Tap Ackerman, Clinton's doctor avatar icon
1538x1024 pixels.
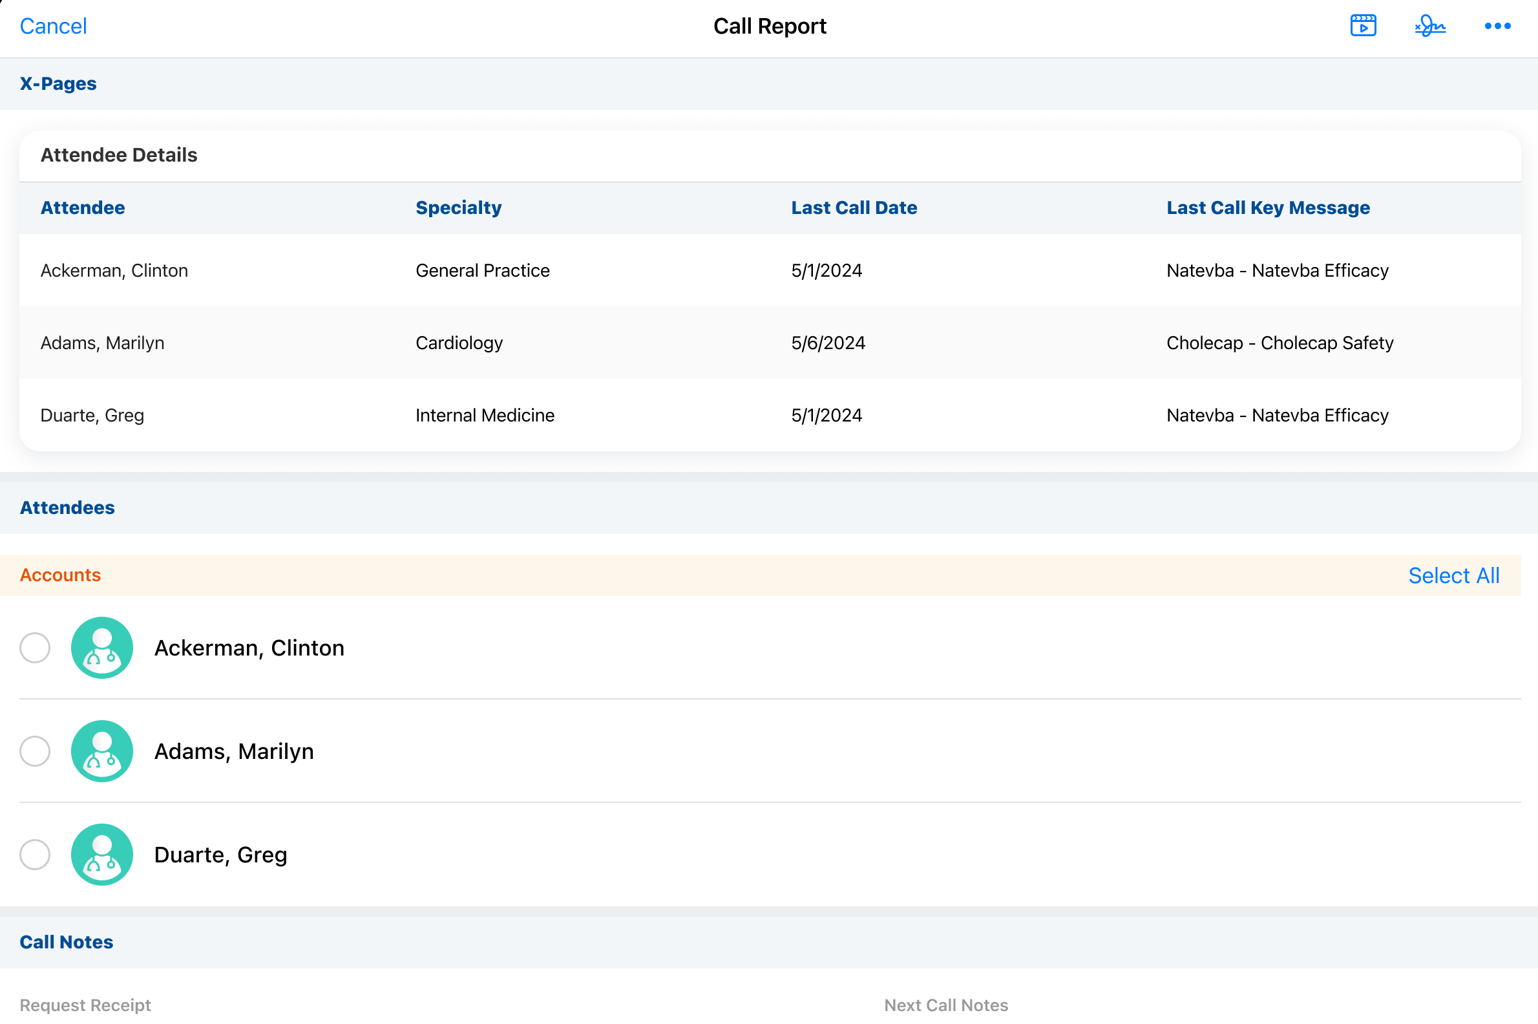[x=102, y=647]
